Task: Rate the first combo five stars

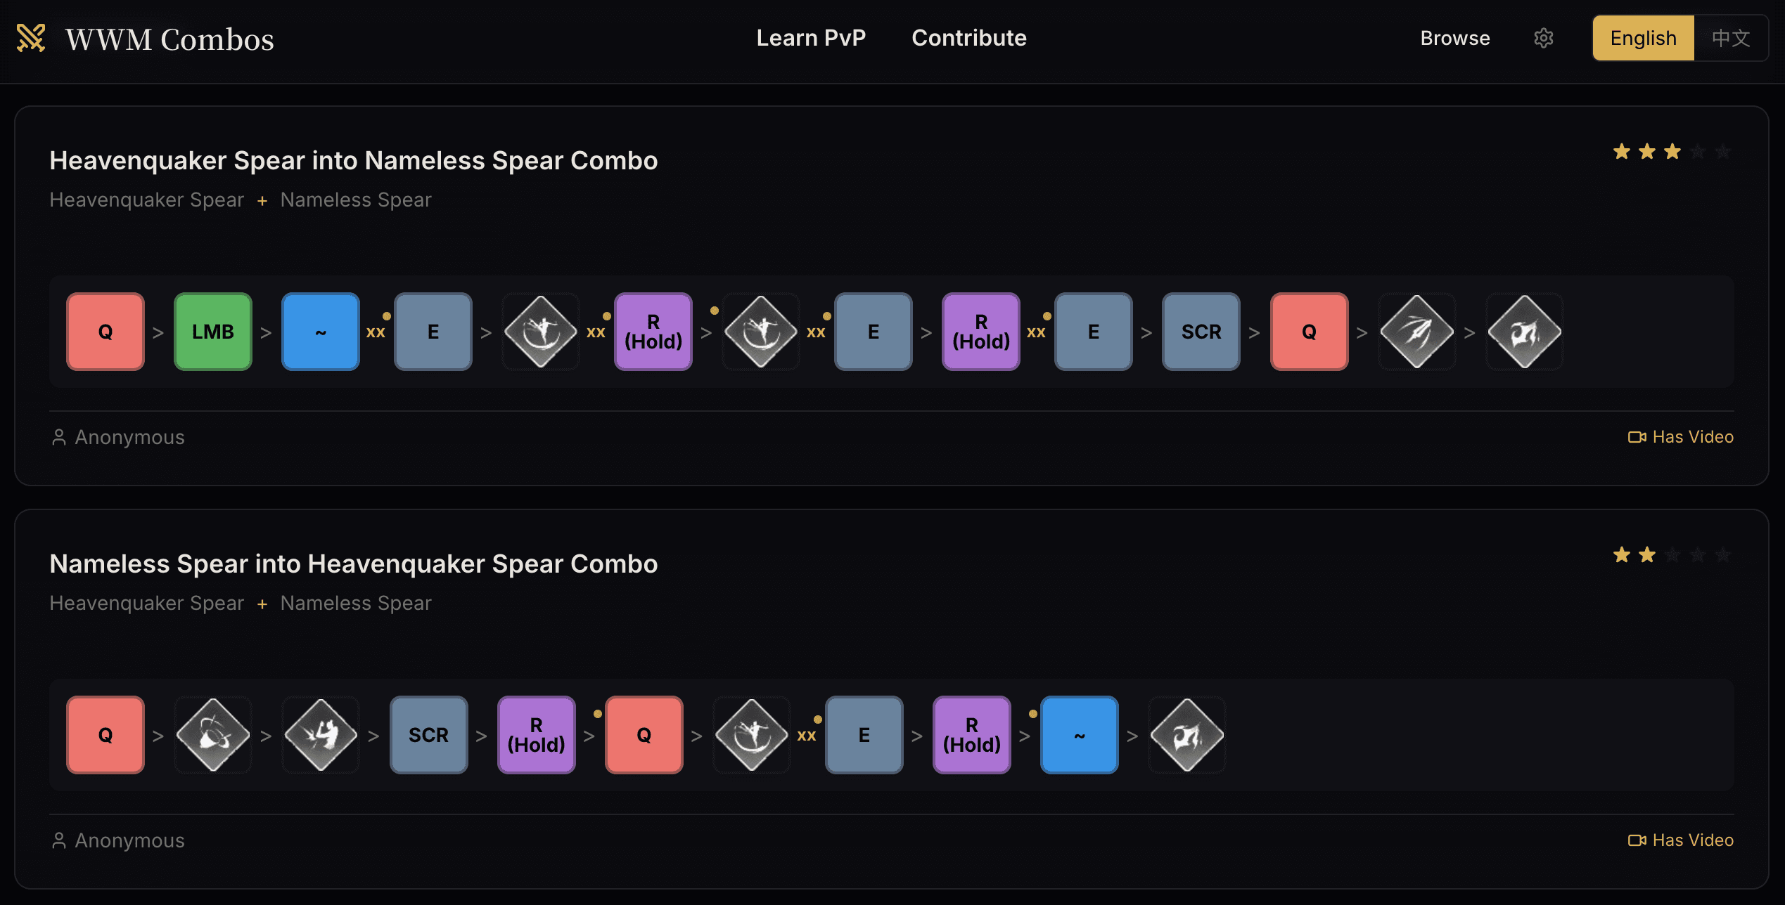Action: point(1723,150)
